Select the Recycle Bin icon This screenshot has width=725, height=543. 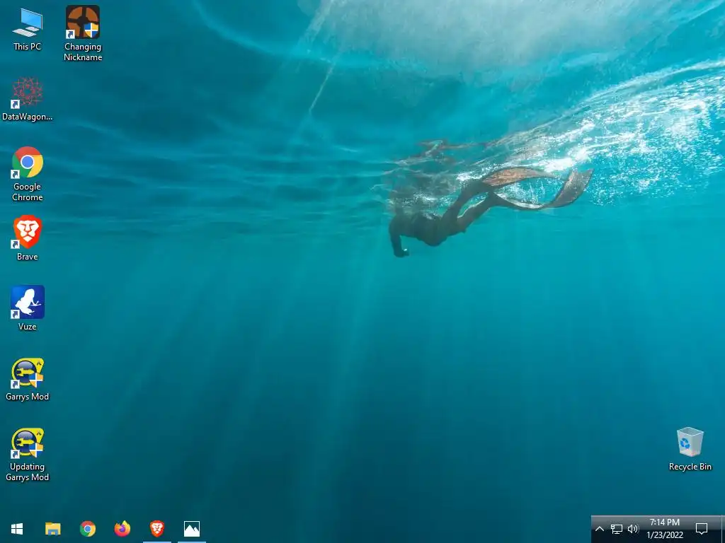pos(690,449)
